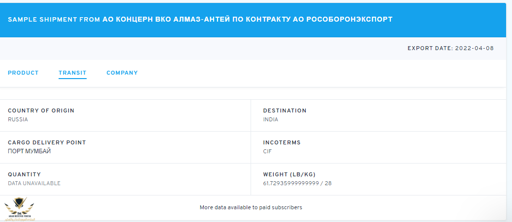The image size is (512, 222).
Task: Click the Incoterms label
Action: (x=282, y=142)
